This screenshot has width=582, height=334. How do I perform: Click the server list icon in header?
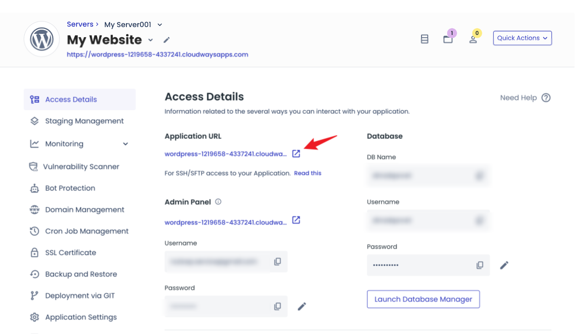coord(424,39)
